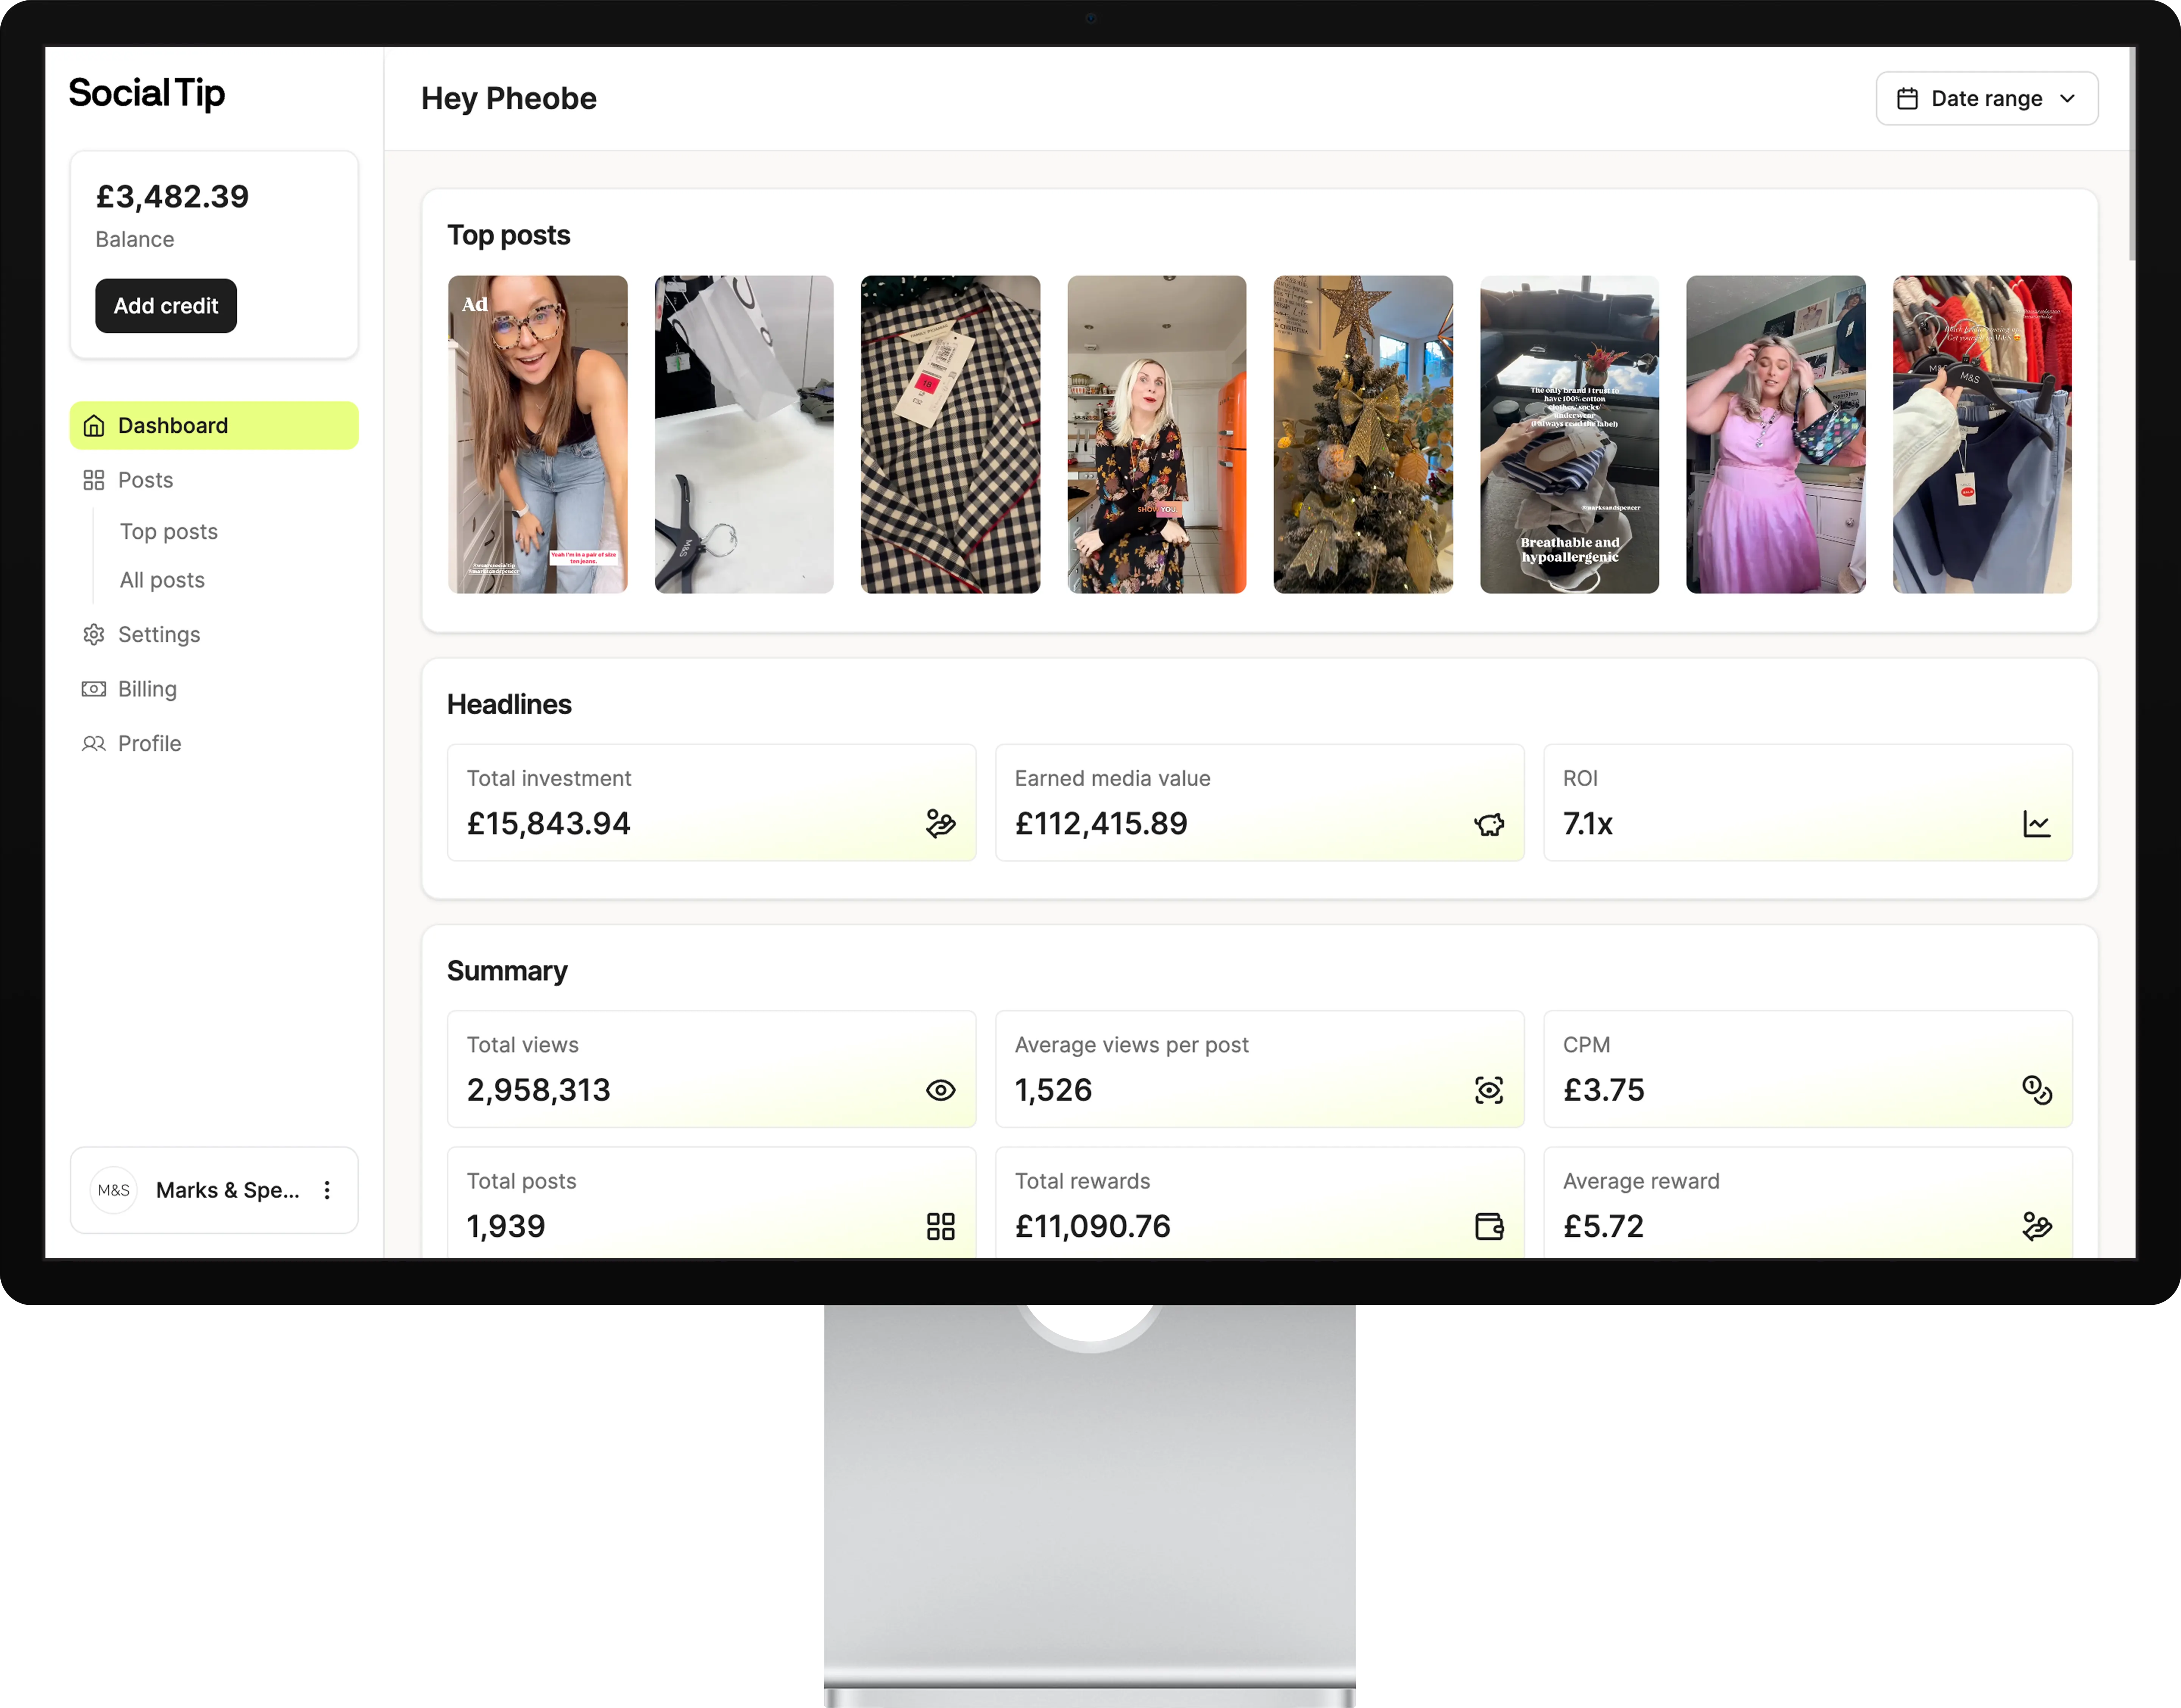Open the Billing page
The height and width of the screenshot is (1708, 2181).
coord(147,689)
